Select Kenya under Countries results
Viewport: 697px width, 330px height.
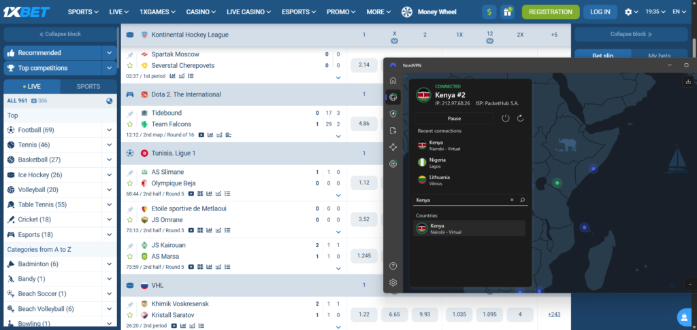tap(470, 228)
